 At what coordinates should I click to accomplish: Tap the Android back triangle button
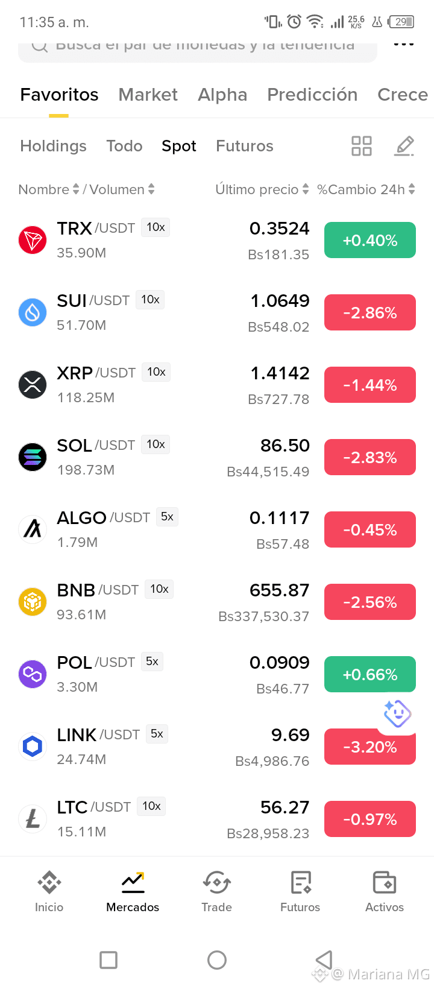(324, 959)
